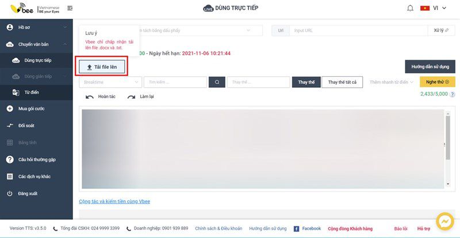Open the Breaktime dropdown
This screenshot has width=460, height=238.
pyautogui.click(x=110, y=82)
